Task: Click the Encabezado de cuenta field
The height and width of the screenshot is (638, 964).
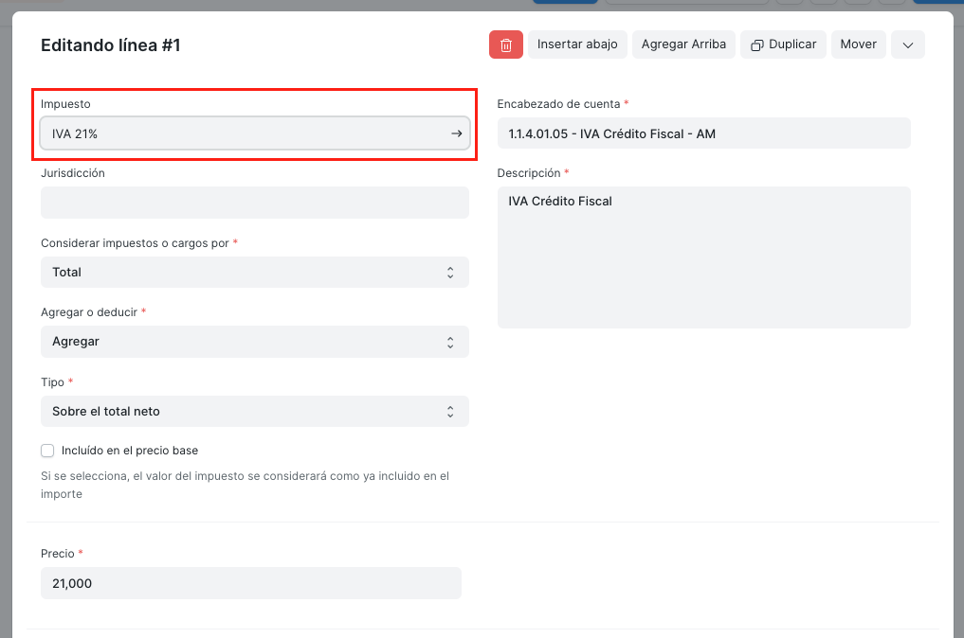Action: (703, 133)
